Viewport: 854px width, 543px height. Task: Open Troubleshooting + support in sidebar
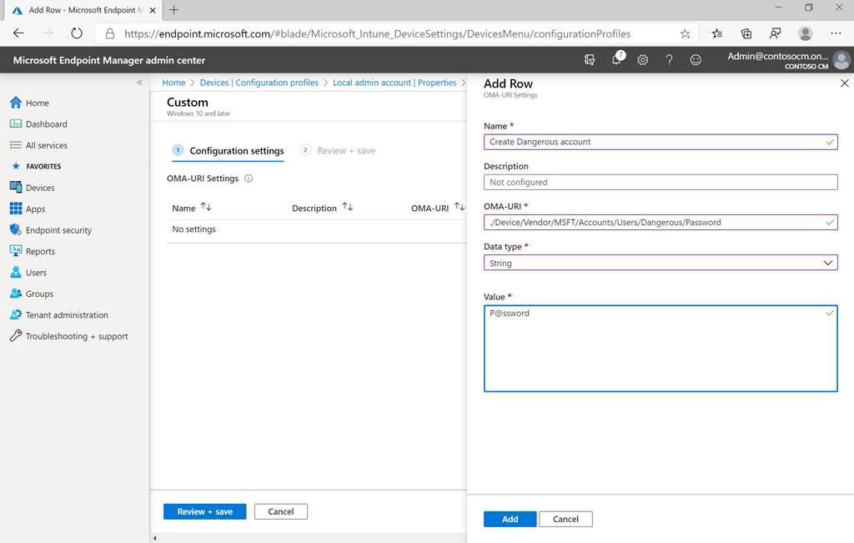click(77, 336)
